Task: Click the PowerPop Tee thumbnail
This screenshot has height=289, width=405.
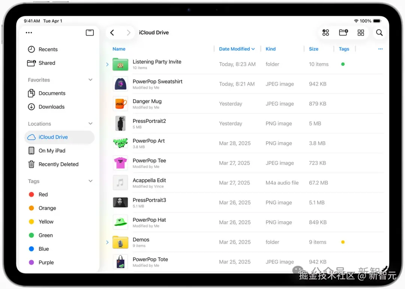Action: [x=120, y=163]
